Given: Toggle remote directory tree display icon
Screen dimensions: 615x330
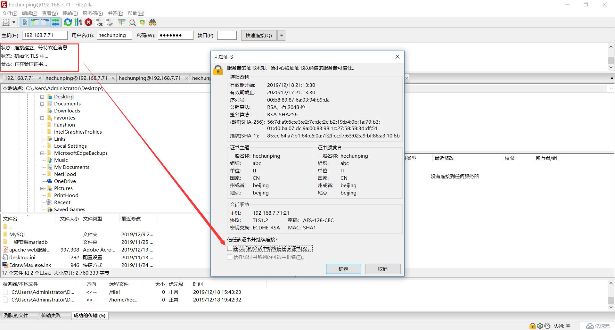Looking at the screenshot, I should 45,22.
